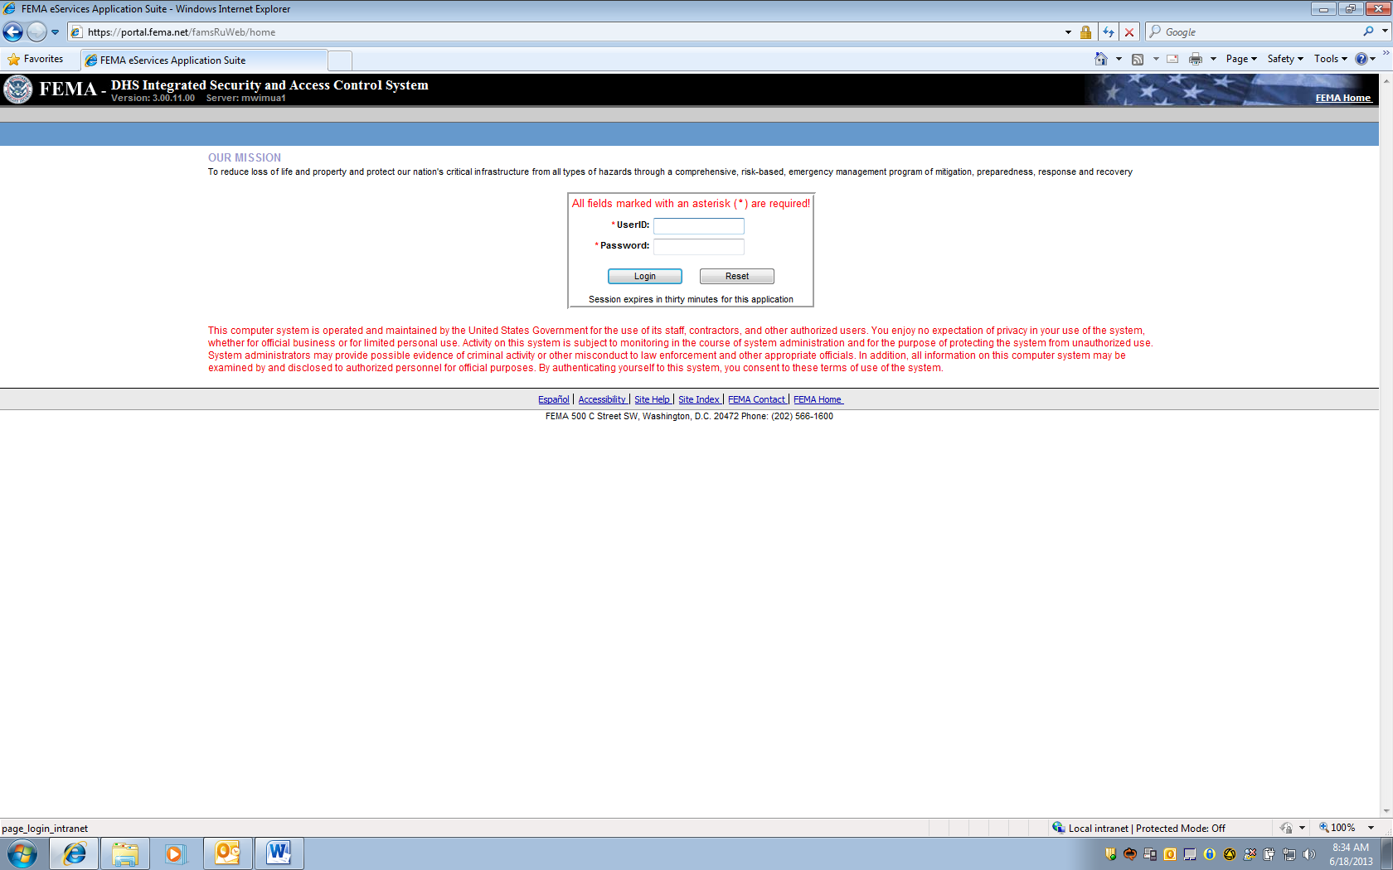Open the Site Index link

[x=700, y=399]
